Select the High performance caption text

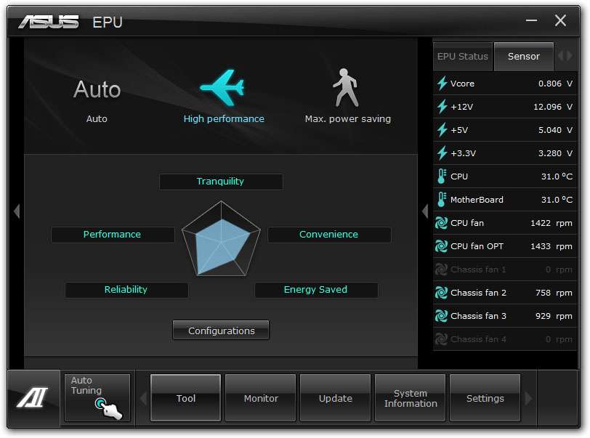(x=224, y=119)
